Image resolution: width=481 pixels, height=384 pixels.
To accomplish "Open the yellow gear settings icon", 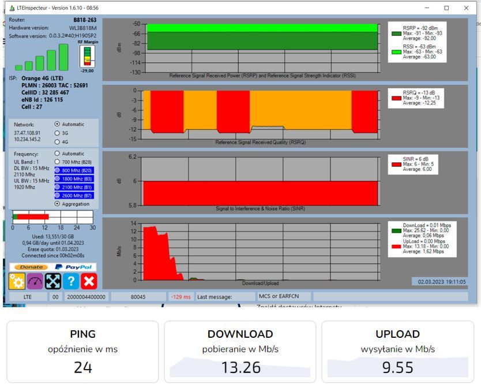I will click(x=17, y=281).
